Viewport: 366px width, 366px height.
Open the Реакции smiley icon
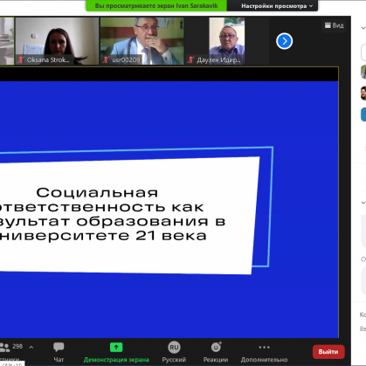click(x=216, y=347)
